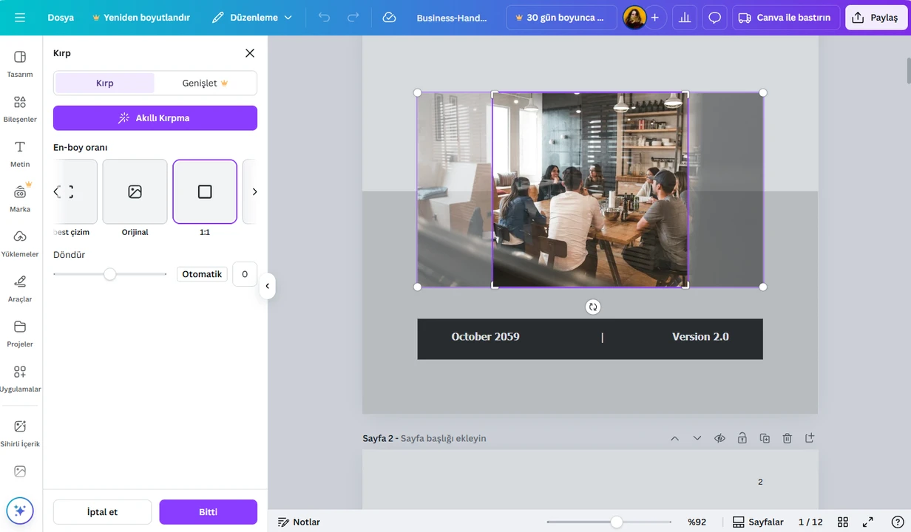Viewport: 911px width, 532px height.
Task: Open analytics bar chart icon
Action: pos(685,17)
